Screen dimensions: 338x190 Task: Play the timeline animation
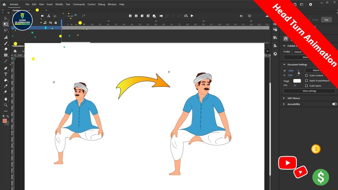[192, 16]
